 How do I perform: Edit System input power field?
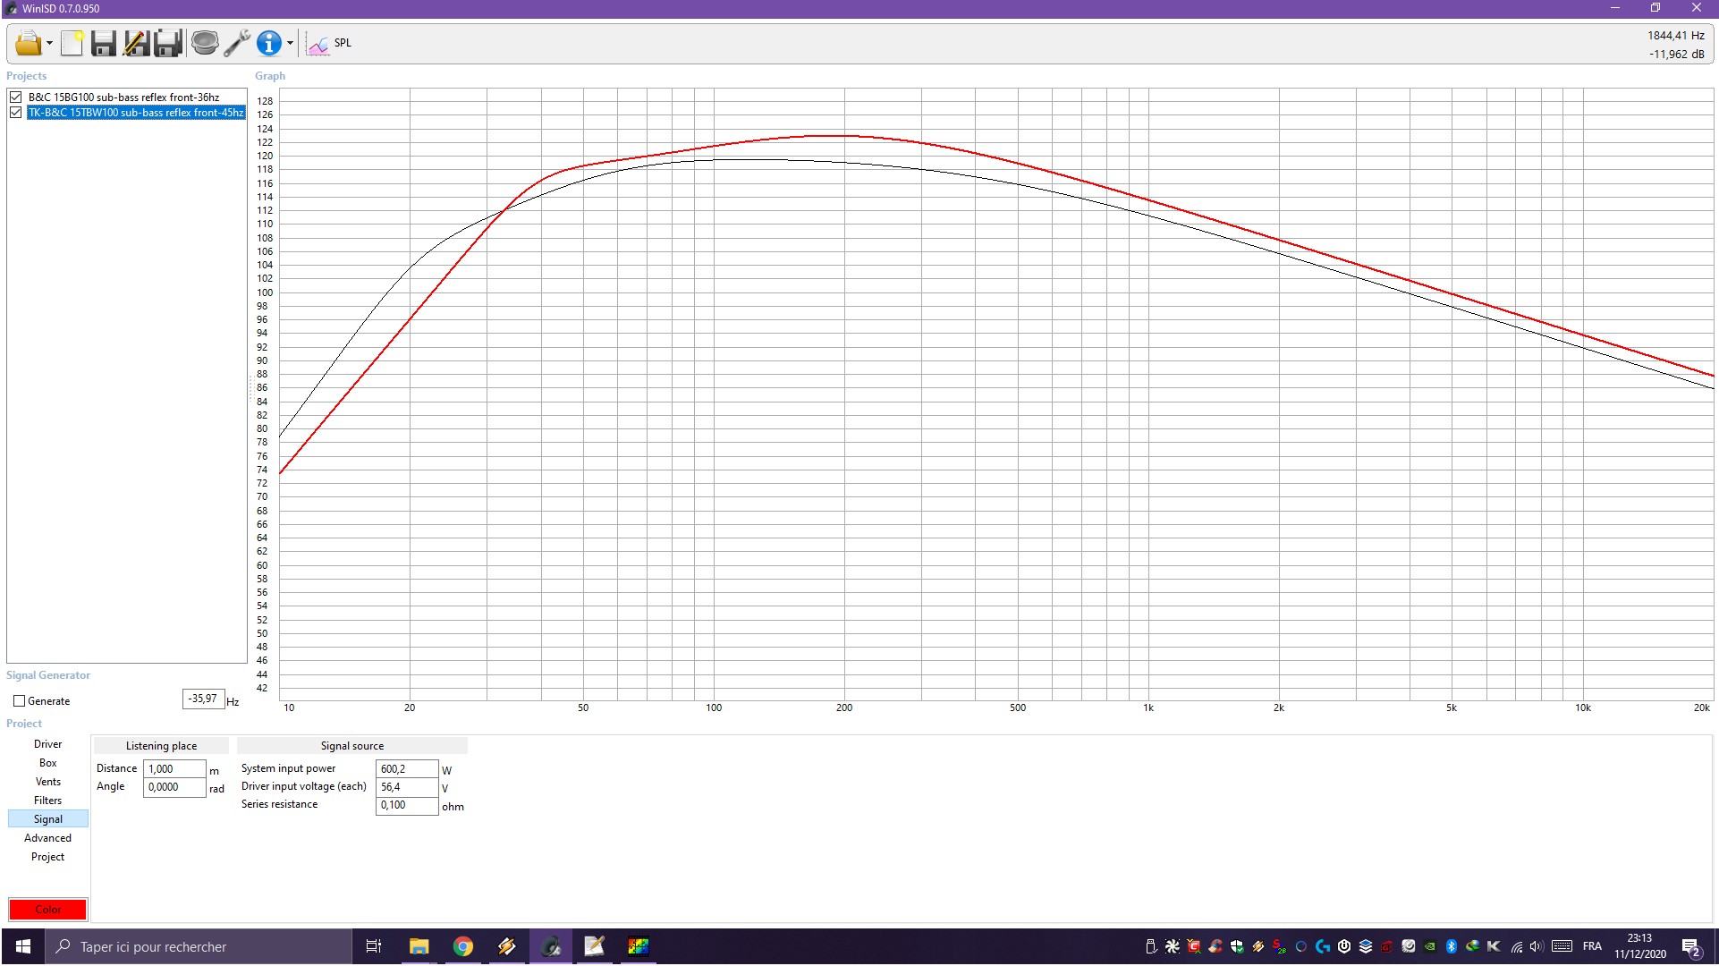(407, 769)
